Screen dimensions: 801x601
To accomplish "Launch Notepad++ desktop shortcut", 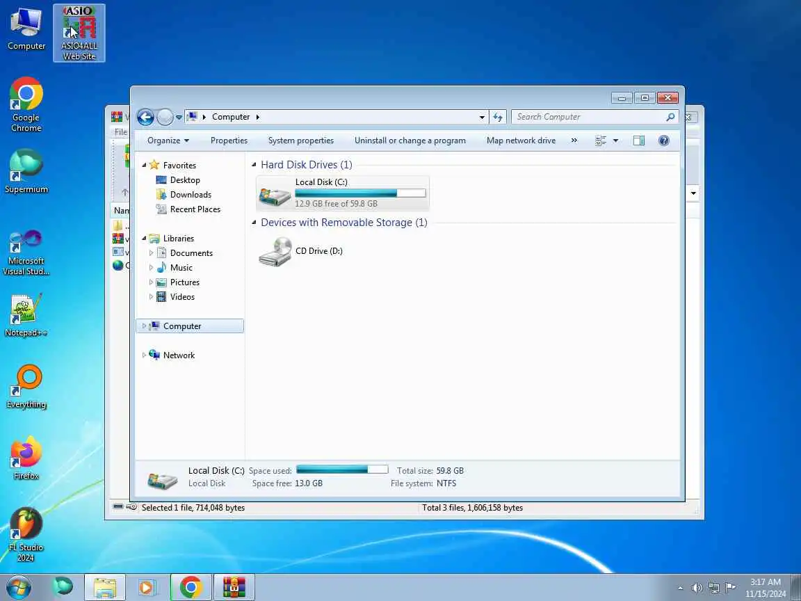I will click(26, 315).
